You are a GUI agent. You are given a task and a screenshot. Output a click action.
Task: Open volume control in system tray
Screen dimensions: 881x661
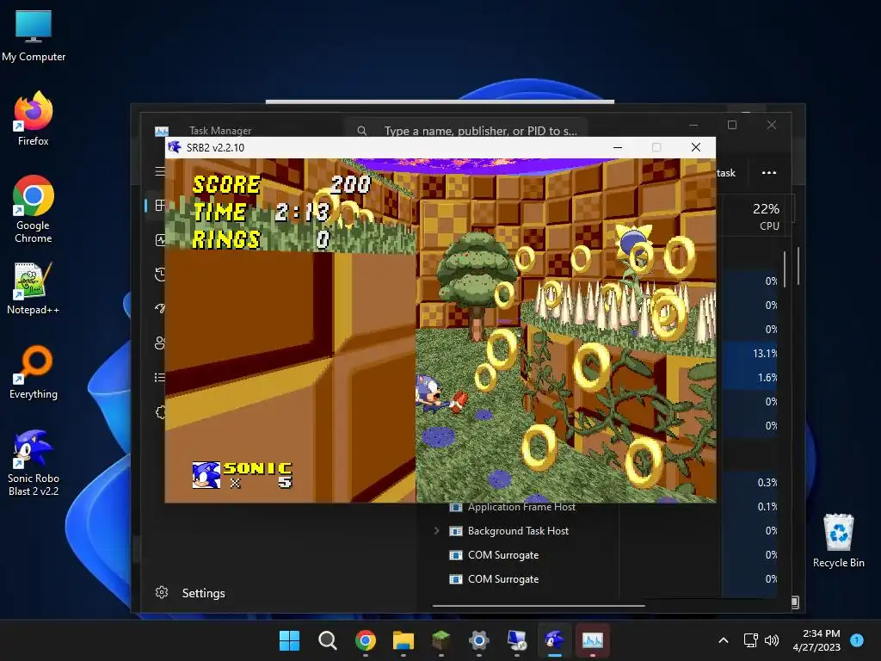point(772,640)
